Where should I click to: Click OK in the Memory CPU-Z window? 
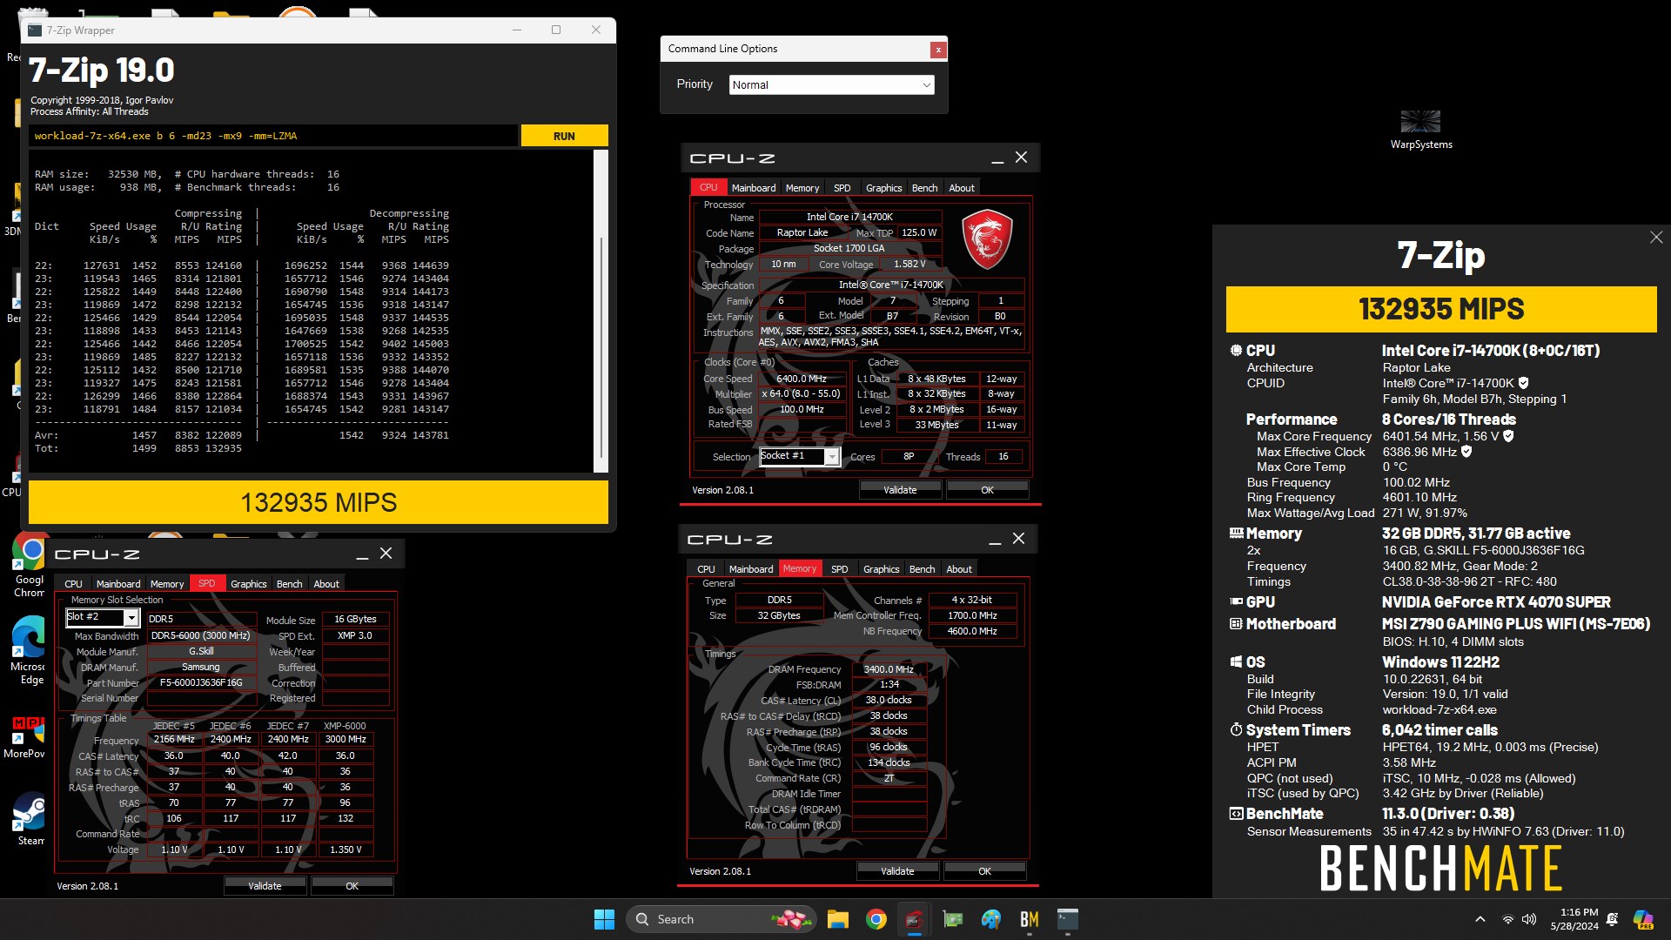984,871
